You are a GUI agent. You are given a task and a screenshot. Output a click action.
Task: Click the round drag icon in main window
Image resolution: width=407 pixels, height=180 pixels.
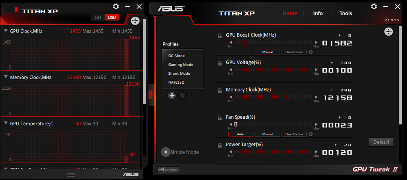click(389, 32)
